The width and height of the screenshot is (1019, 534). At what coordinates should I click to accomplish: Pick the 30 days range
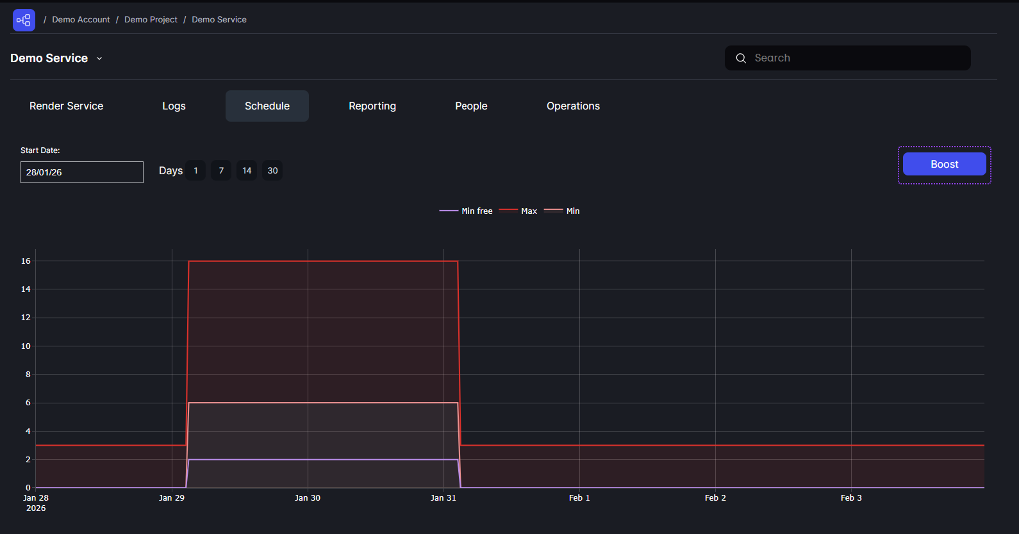point(272,171)
